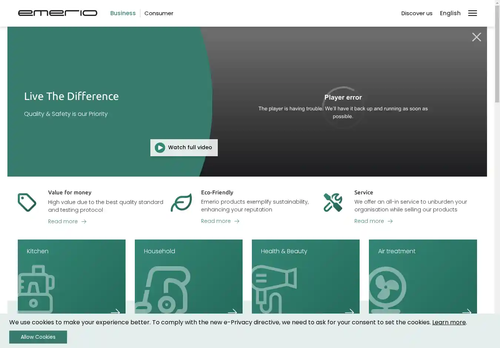Read more about Value for money
The width and height of the screenshot is (500, 348).
click(67, 221)
